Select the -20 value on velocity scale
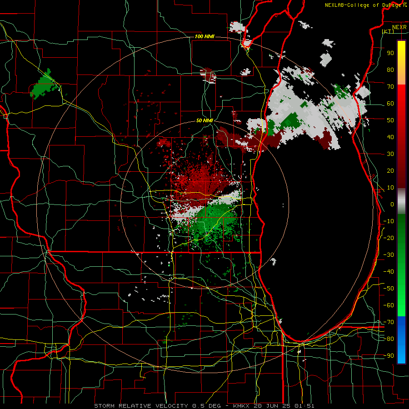The image size is (409, 409). point(389,238)
